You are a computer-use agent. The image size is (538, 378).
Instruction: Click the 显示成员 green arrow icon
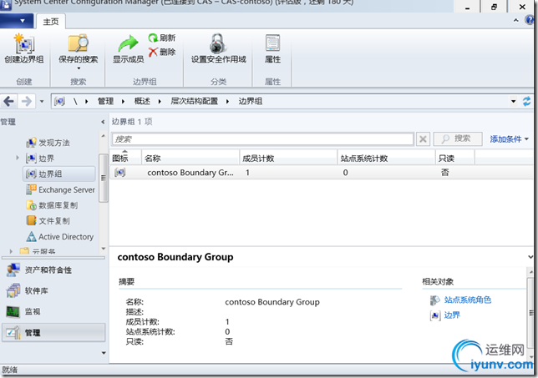click(129, 44)
